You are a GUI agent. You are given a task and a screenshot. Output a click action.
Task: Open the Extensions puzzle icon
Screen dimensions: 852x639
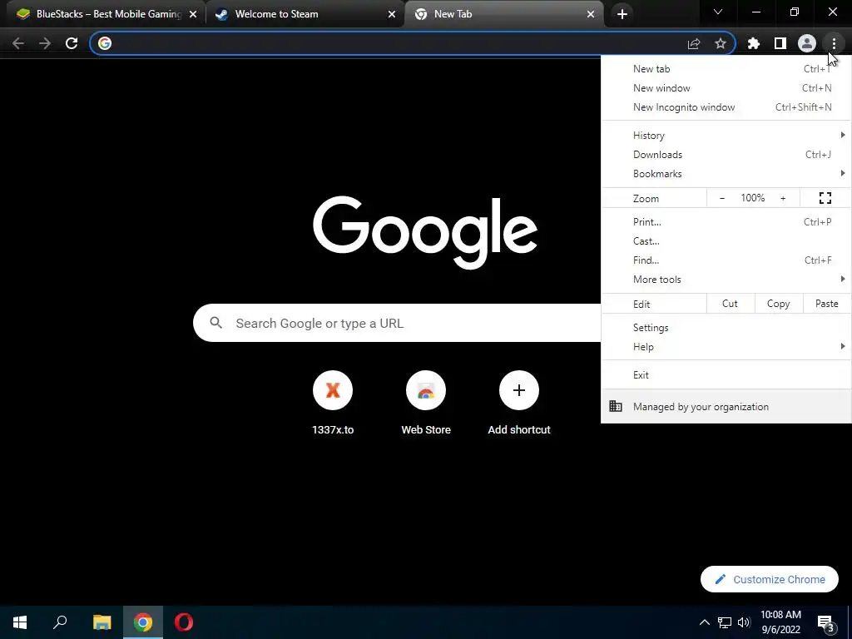[754, 43]
